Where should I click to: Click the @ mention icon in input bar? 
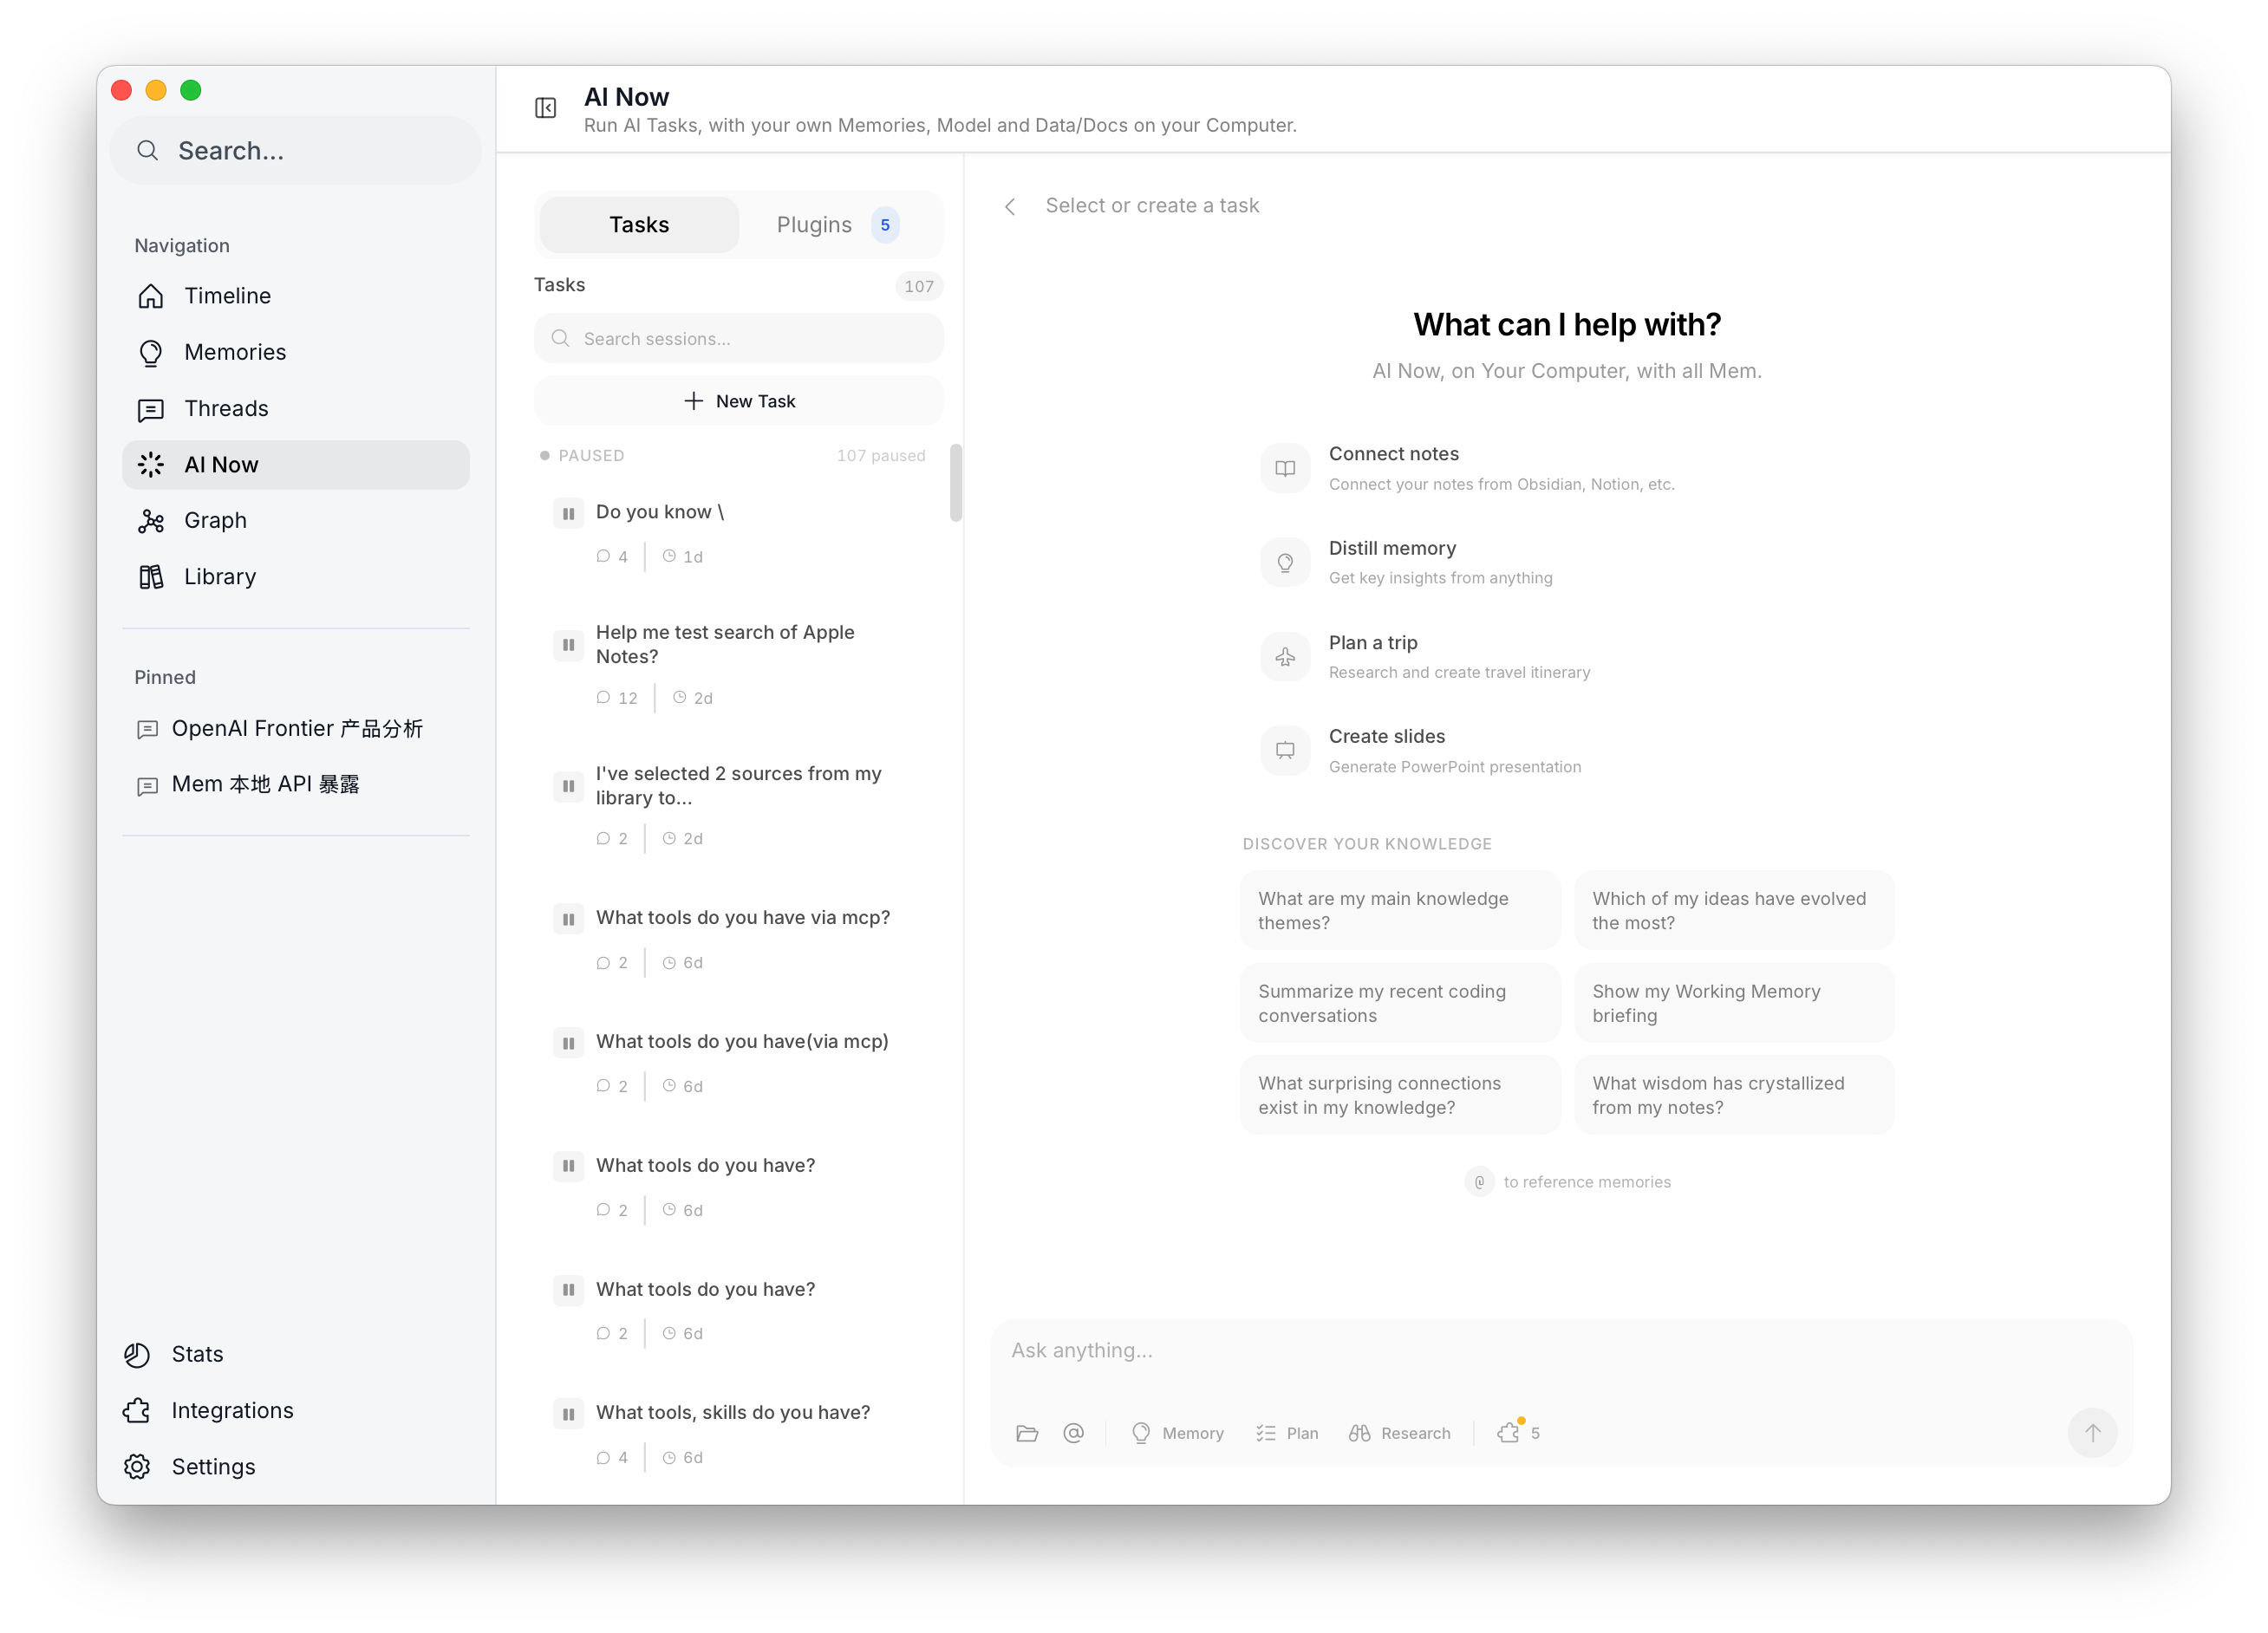tap(1073, 1433)
